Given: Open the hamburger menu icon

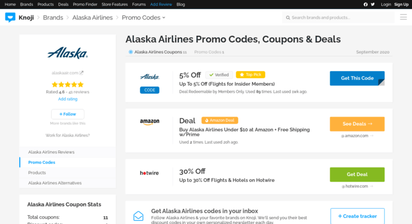Looking at the screenshot, I should pos(404,17).
